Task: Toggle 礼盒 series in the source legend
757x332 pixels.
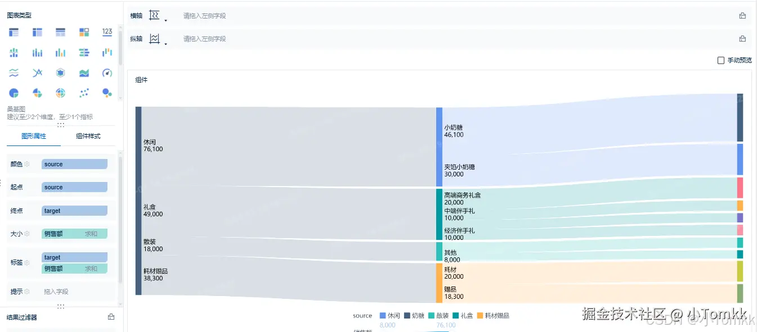Action: 463,316
